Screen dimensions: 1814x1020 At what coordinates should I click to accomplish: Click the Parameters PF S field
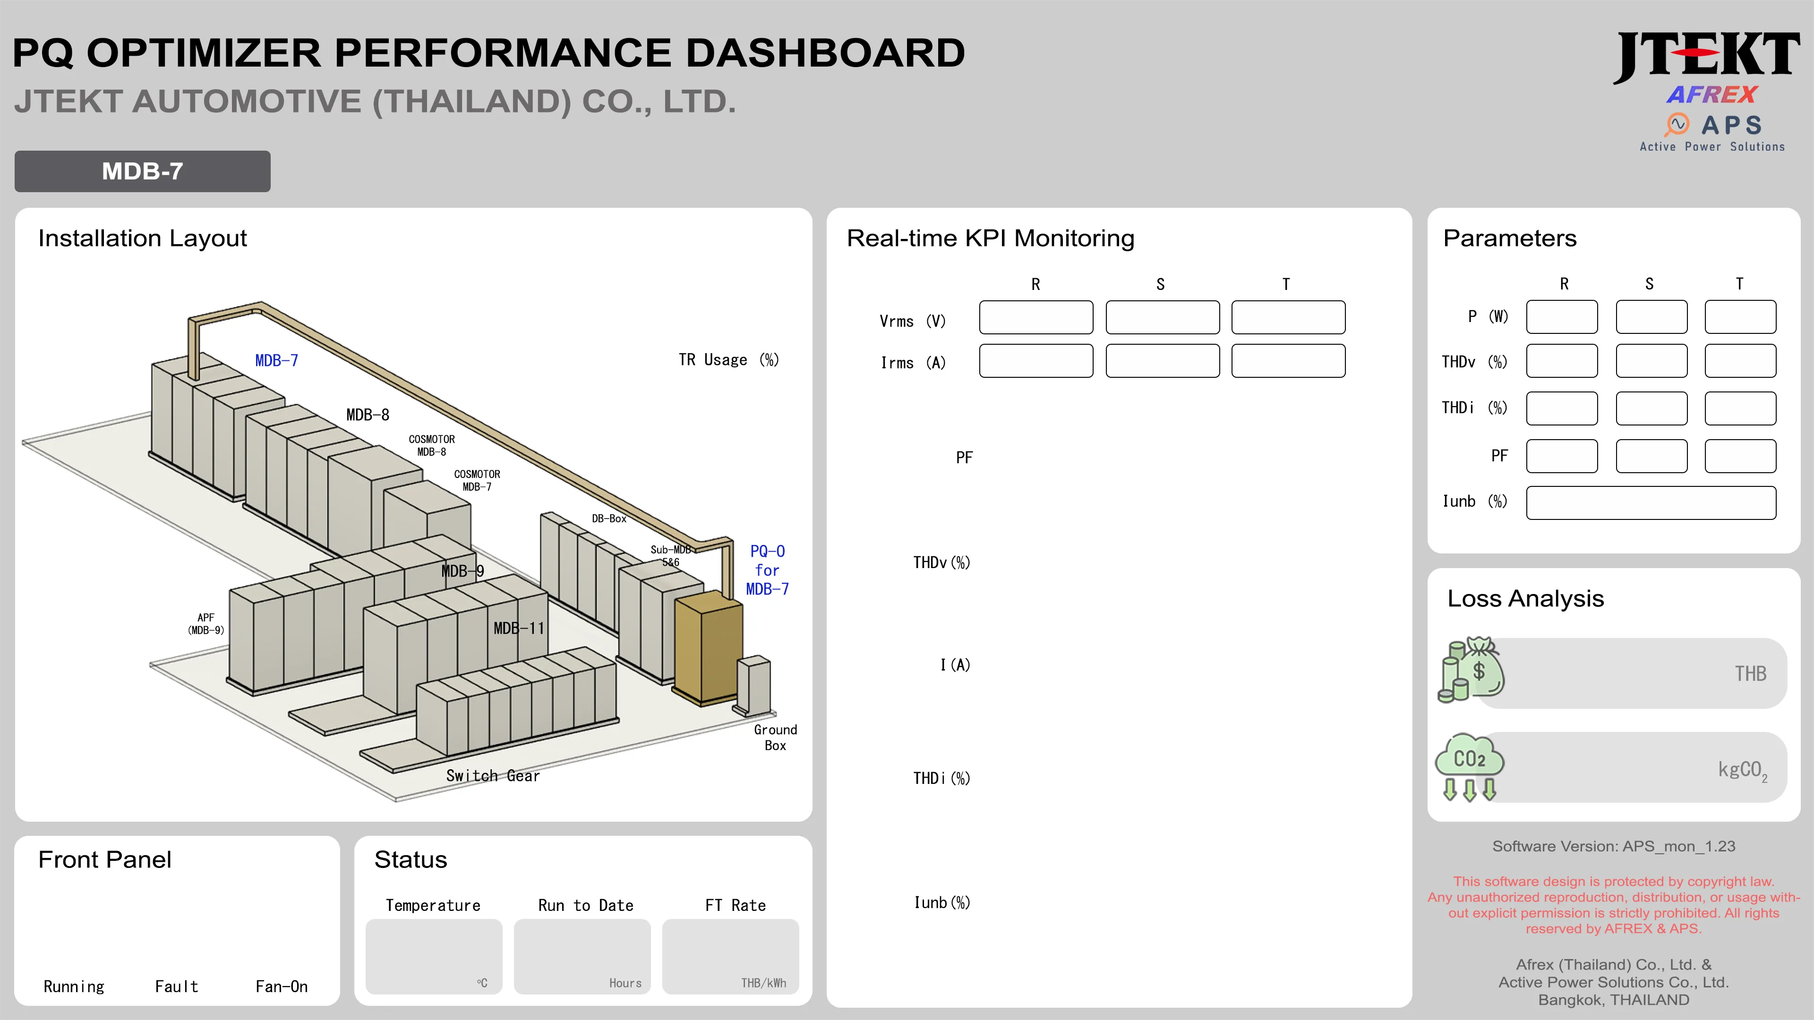(1651, 456)
